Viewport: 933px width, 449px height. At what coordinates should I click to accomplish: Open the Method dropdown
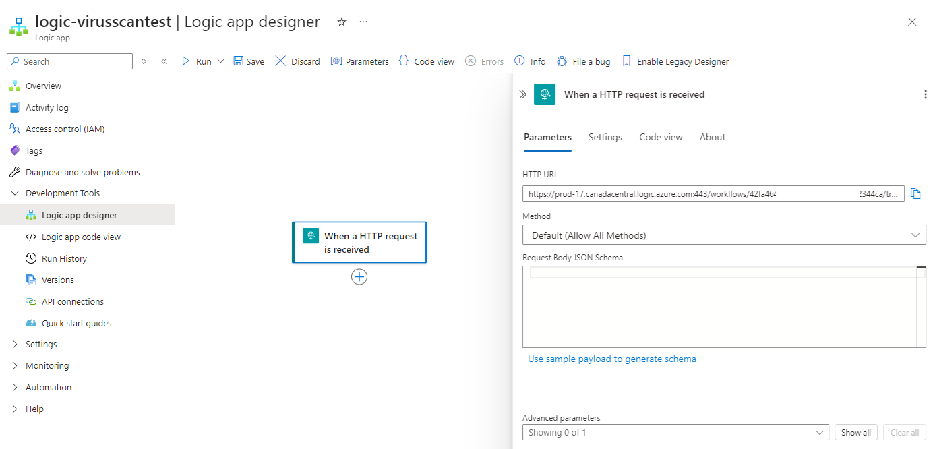click(x=724, y=235)
